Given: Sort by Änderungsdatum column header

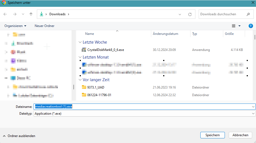Looking at the screenshot, I should [165, 34].
